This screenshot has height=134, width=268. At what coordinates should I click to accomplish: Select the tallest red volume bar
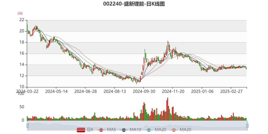(168, 109)
